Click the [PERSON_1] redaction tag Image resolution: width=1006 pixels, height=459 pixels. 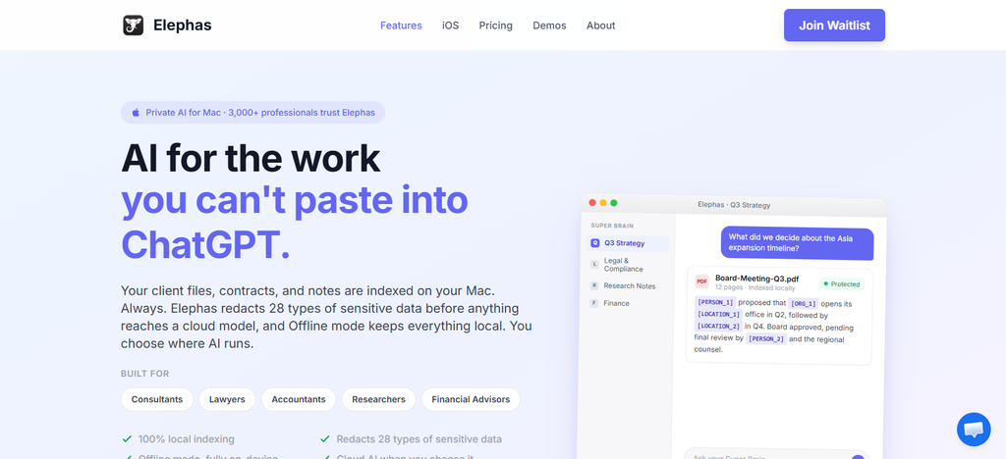pos(715,302)
